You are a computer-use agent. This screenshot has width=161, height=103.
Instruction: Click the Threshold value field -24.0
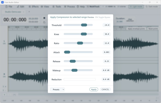click(107, 25)
